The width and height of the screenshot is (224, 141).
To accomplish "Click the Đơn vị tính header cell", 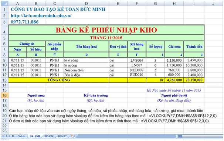I will click(x=118, y=47).
